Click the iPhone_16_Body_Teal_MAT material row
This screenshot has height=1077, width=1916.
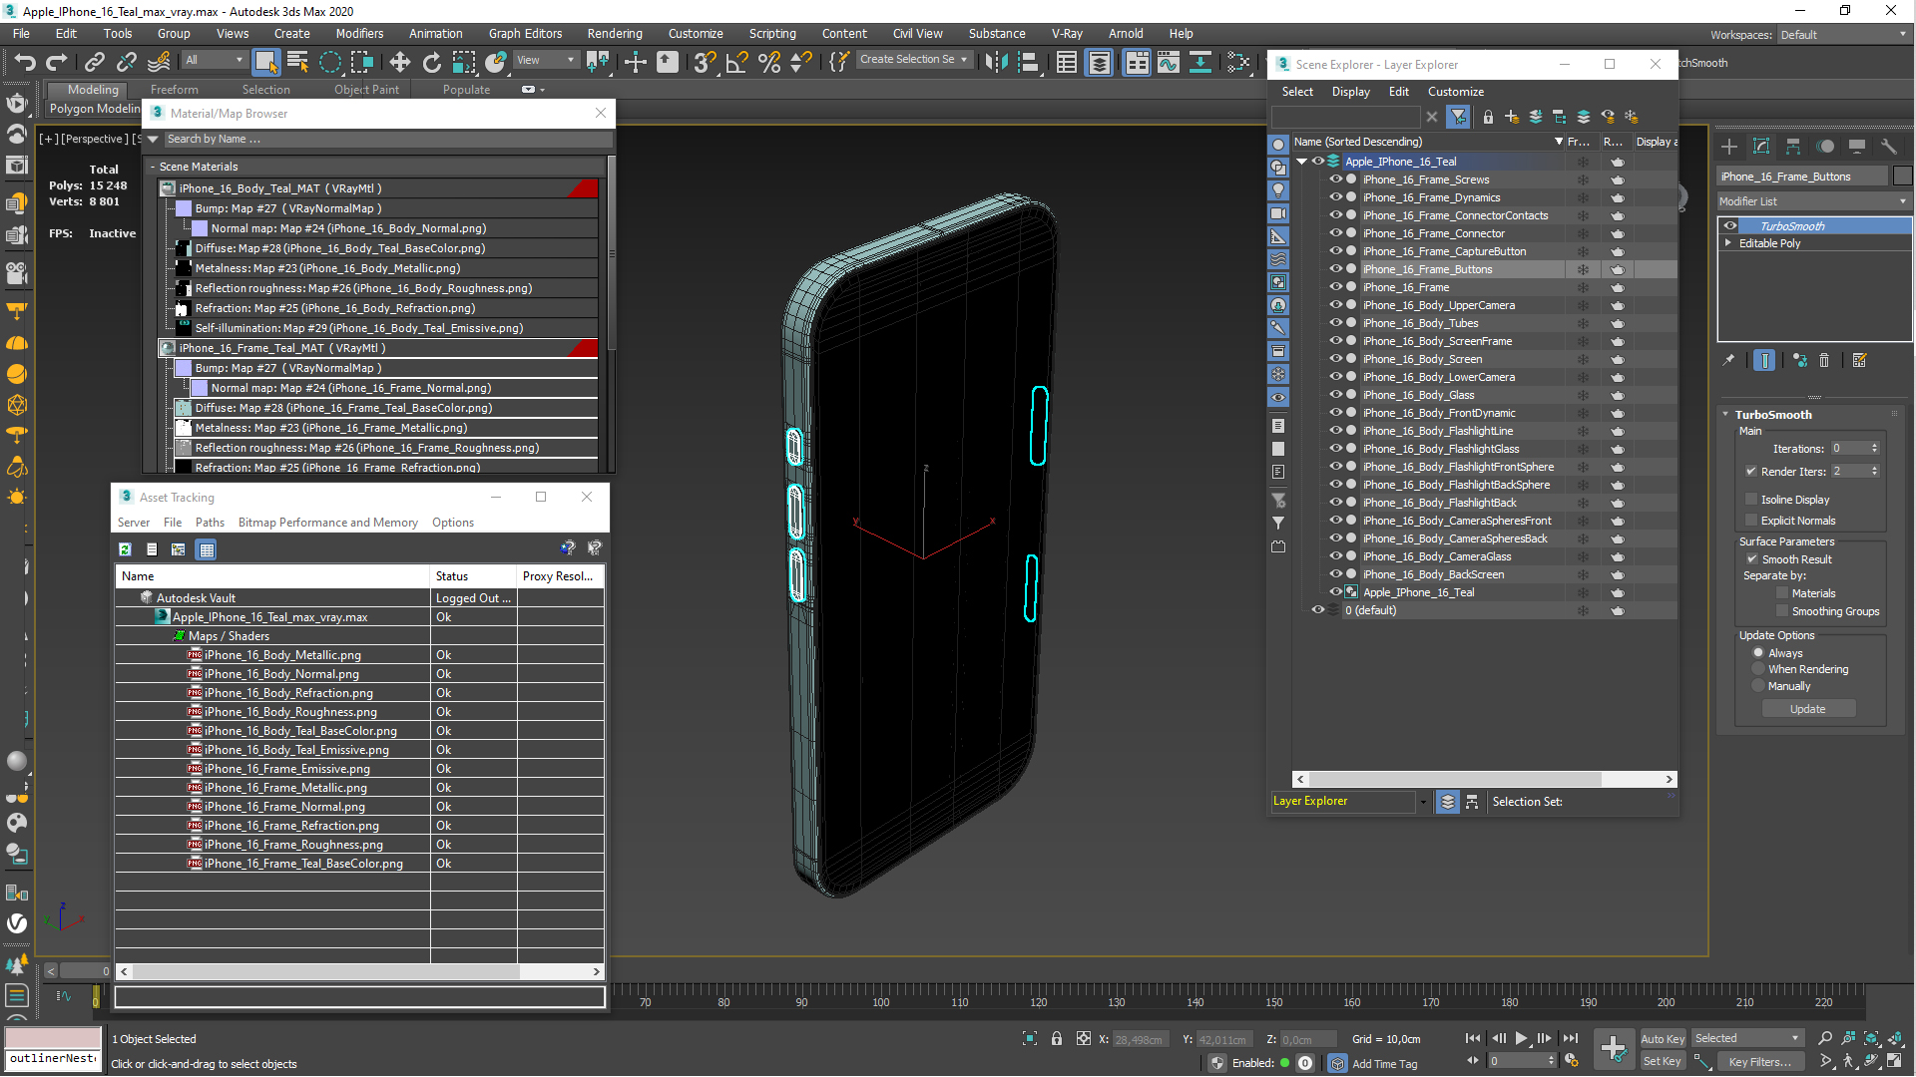[x=378, y=188]
